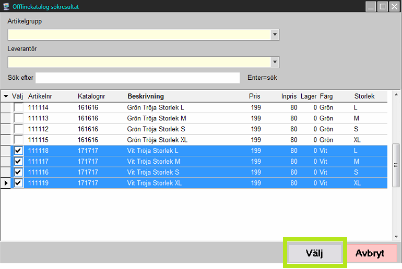
Task: Maximize the Offlinekatalog sökresultat window
Action: coord(382,6)
